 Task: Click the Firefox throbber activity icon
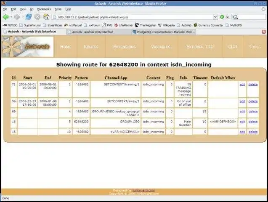(263, 9)
